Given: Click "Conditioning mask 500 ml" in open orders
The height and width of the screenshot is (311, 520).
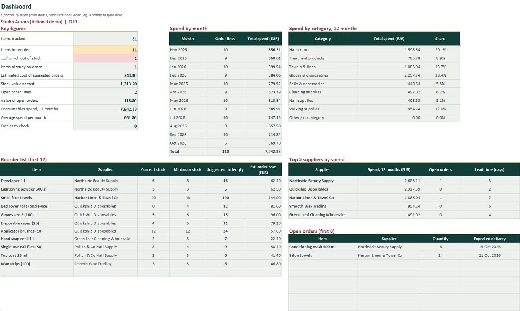Looking at the screenshot, I should [323, 247].
